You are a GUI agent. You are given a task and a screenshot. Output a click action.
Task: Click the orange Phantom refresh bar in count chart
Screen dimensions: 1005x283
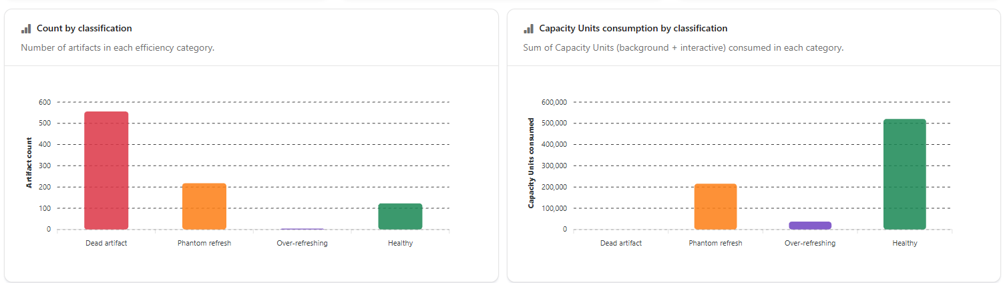[204, 206]
